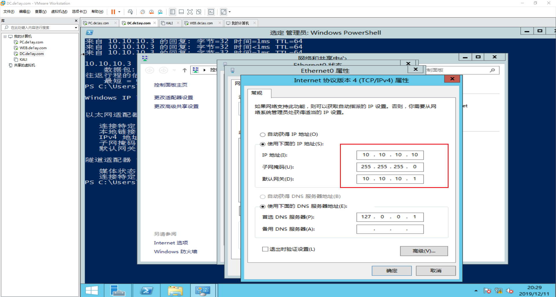Click the 子网掩码 input field
Image resolution: width=556 pixels, height=297 pixels.
tap(390, 167)
